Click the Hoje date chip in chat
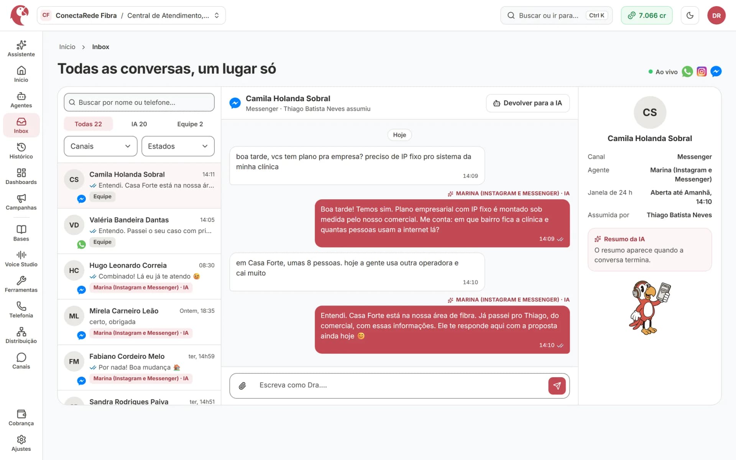 399,135
